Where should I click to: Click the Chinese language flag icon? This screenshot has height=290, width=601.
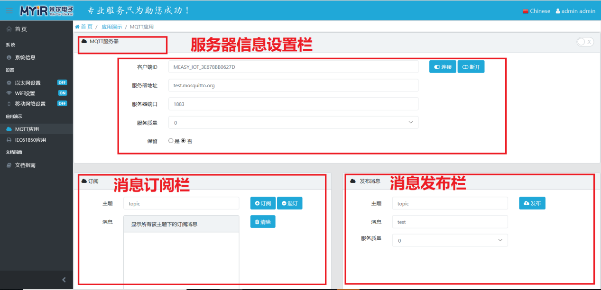525,11
